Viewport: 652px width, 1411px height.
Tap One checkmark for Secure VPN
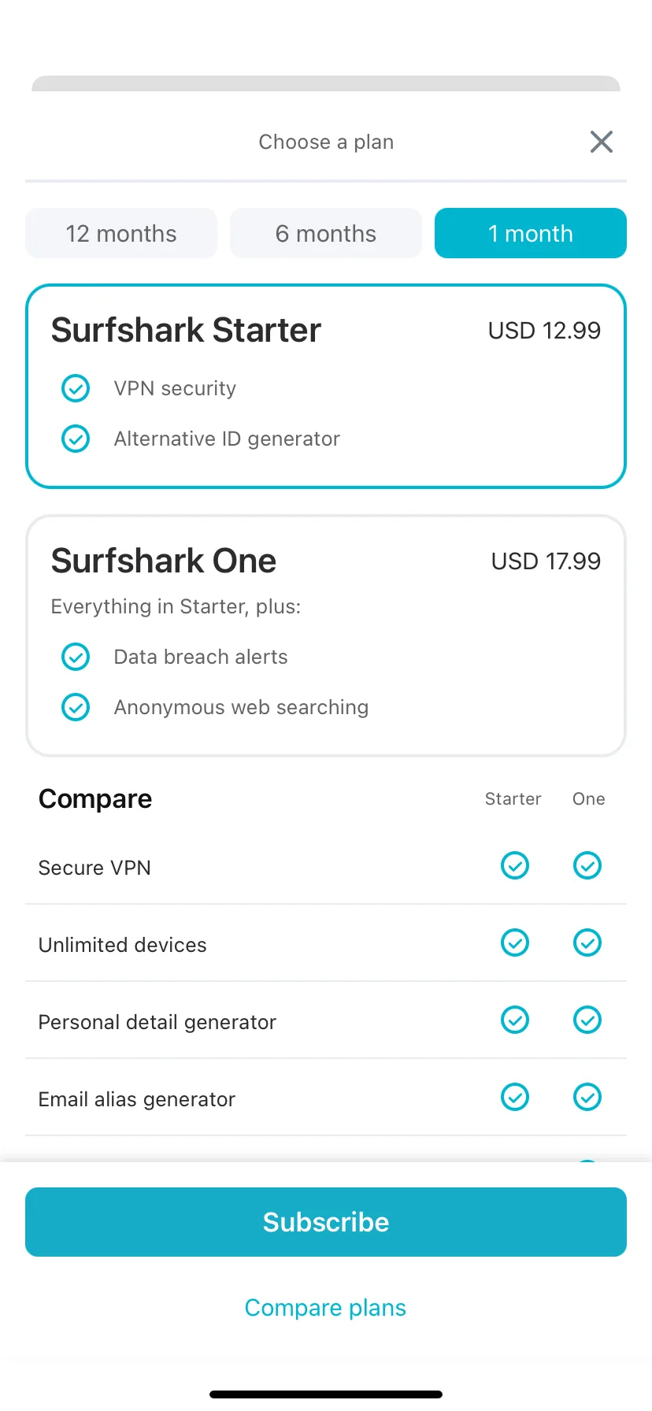(587, 865)
